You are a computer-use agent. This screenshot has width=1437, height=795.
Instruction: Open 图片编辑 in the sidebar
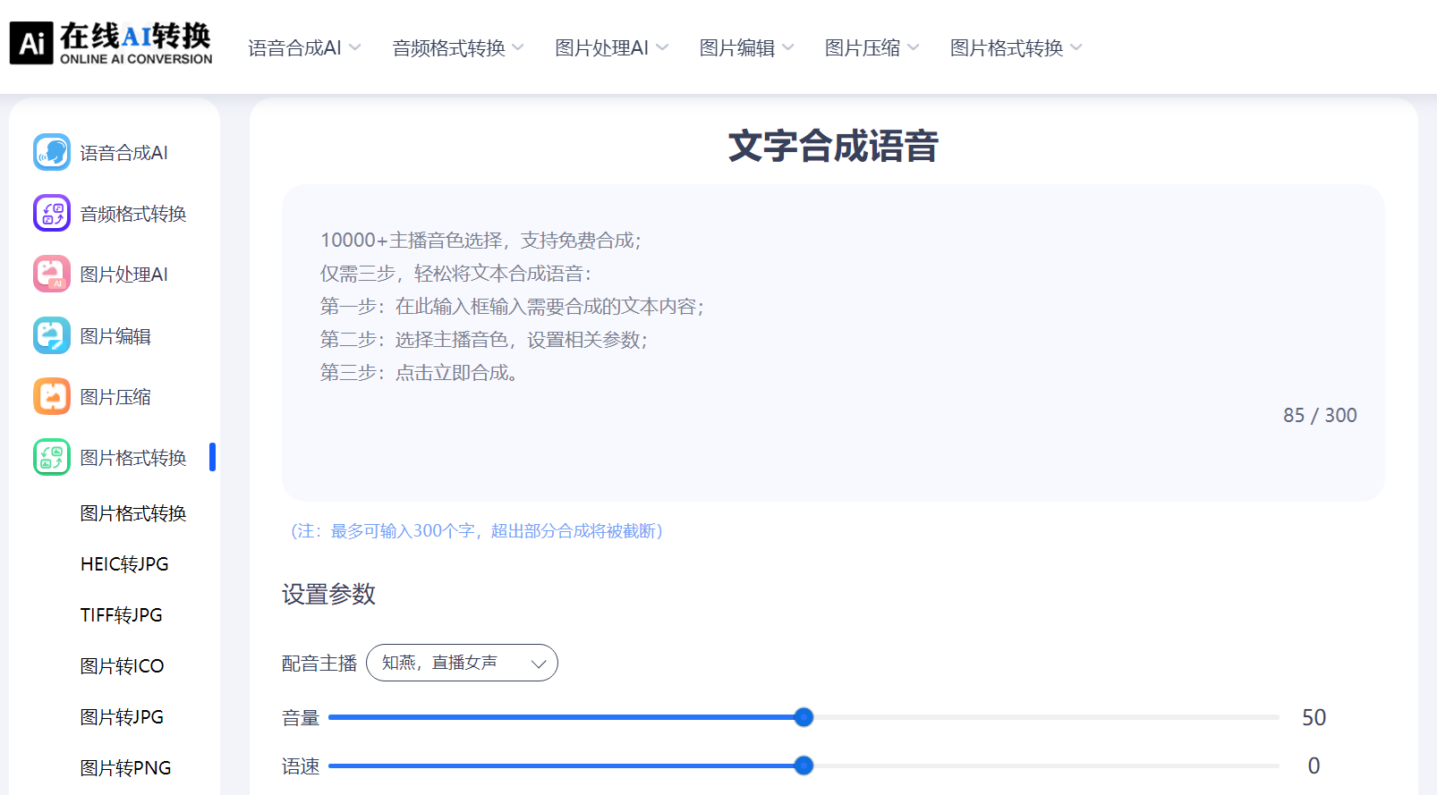[x=115, y=336]
